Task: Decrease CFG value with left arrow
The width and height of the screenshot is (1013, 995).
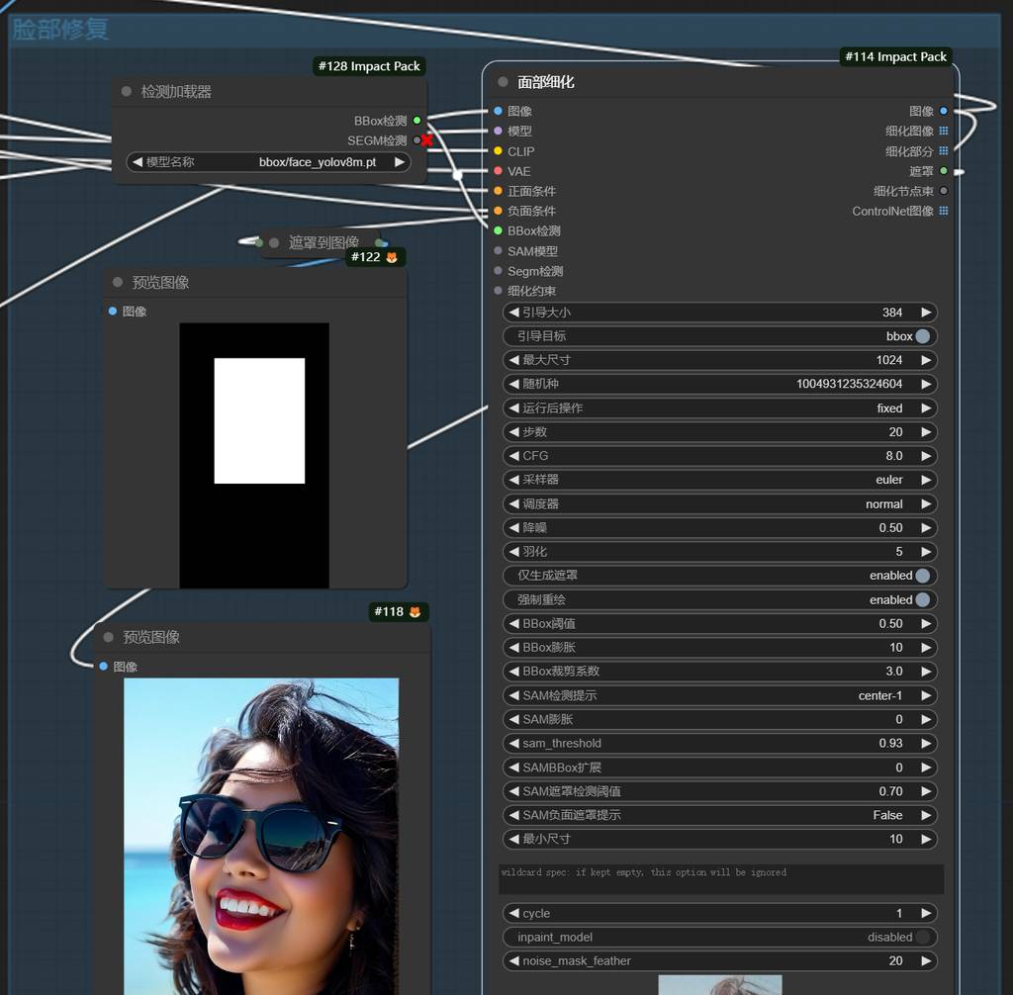Action: [513, 456]
